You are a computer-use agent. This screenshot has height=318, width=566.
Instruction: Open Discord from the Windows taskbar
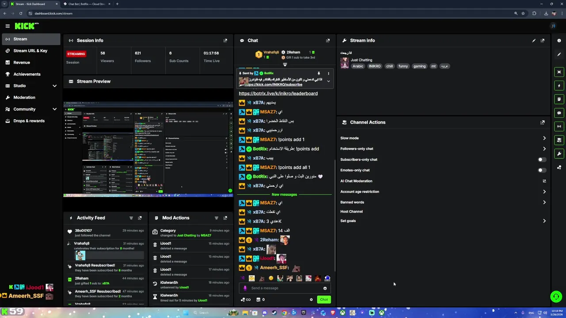pos(264,313)
